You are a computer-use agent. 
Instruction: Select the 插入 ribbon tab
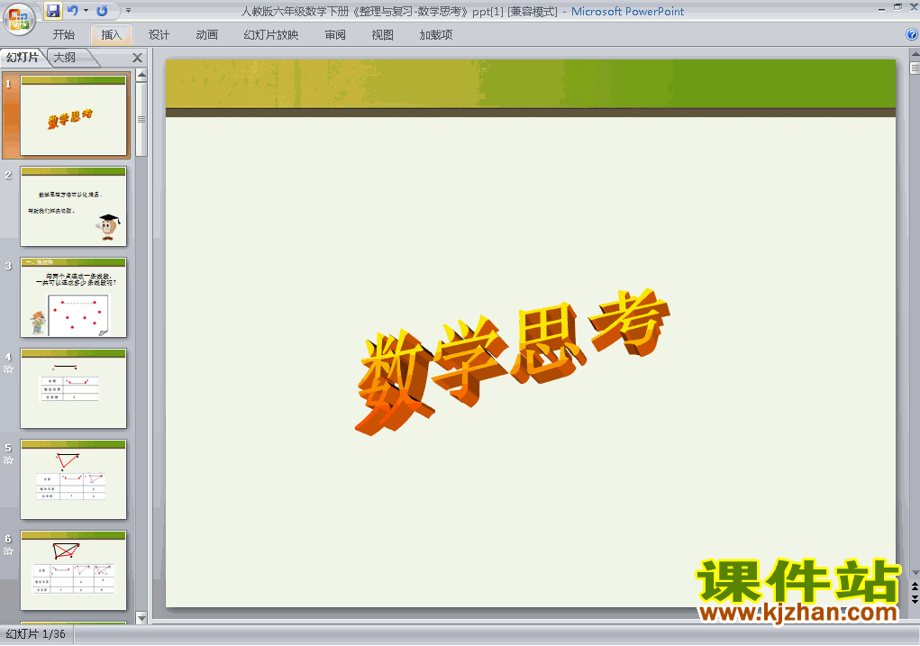(112, 35)
